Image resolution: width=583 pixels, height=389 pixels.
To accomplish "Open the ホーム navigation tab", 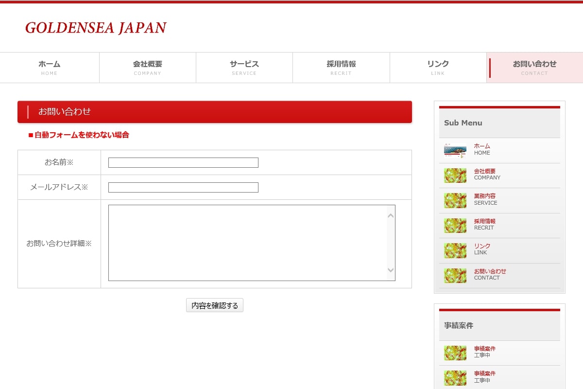I will point(50,68).
